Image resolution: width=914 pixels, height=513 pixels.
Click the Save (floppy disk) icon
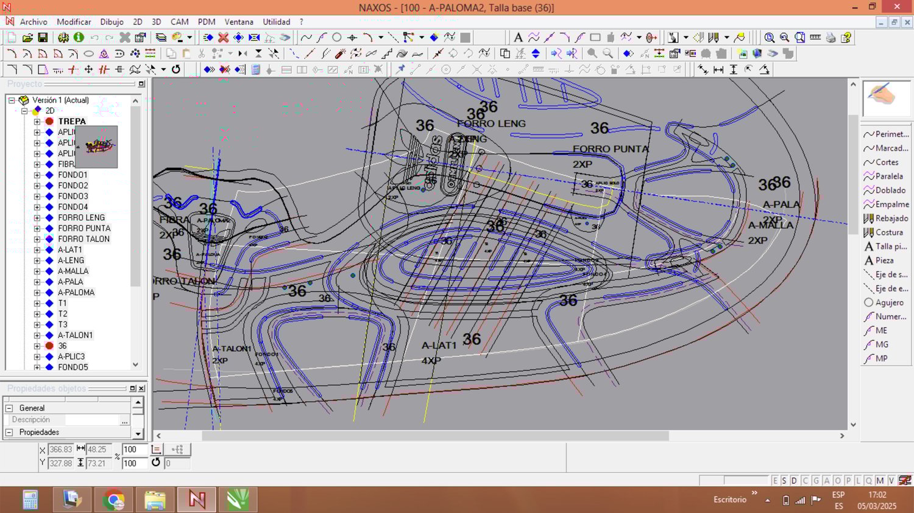point(43,38)
